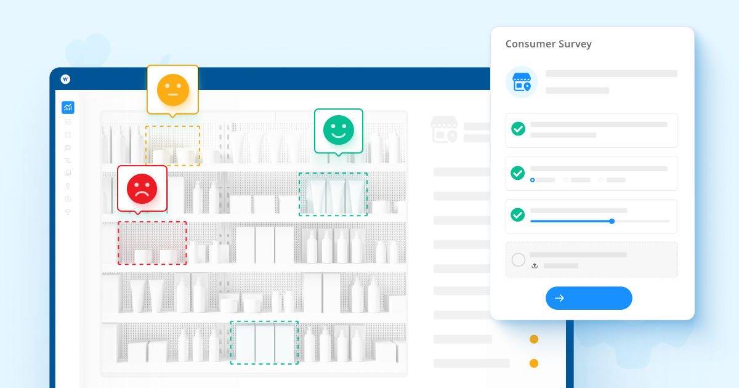Choose the middle radio button in the survey
The image size is (739, 388).
[x=567, y=180]
